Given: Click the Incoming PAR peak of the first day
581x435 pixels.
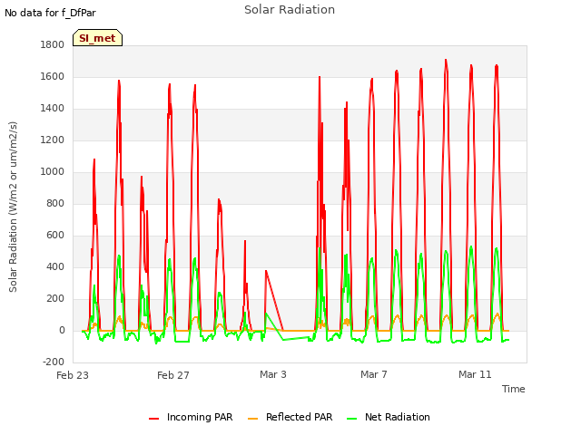Looking at the screenshot, I should (x=94, y=159).
